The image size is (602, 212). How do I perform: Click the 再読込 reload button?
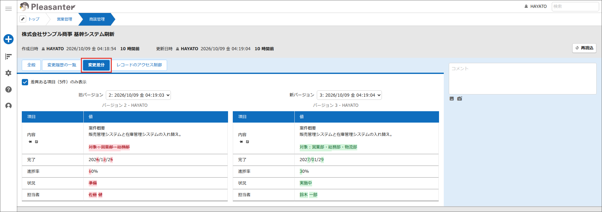pyautogui.click(x=584, y=48)
